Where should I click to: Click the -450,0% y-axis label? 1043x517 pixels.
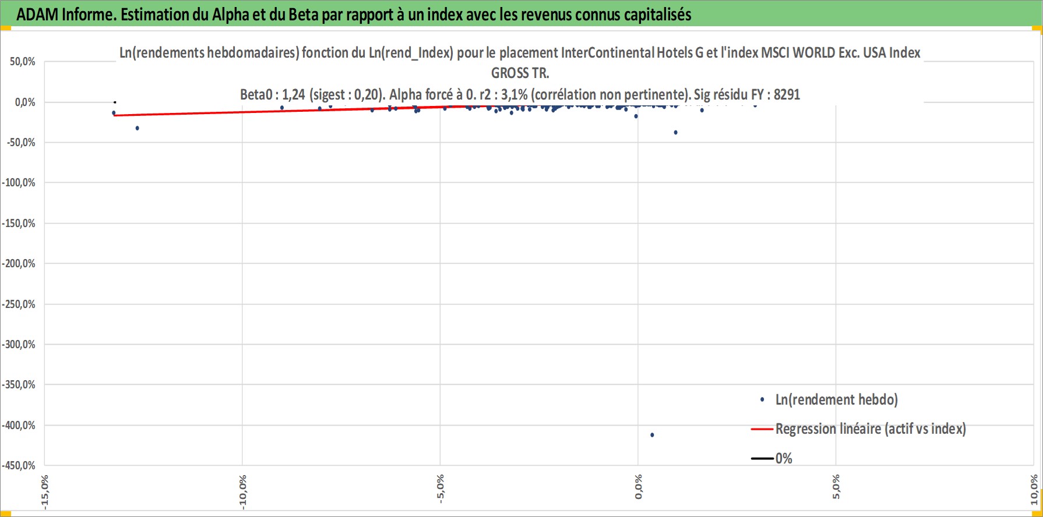pos(19,466)
